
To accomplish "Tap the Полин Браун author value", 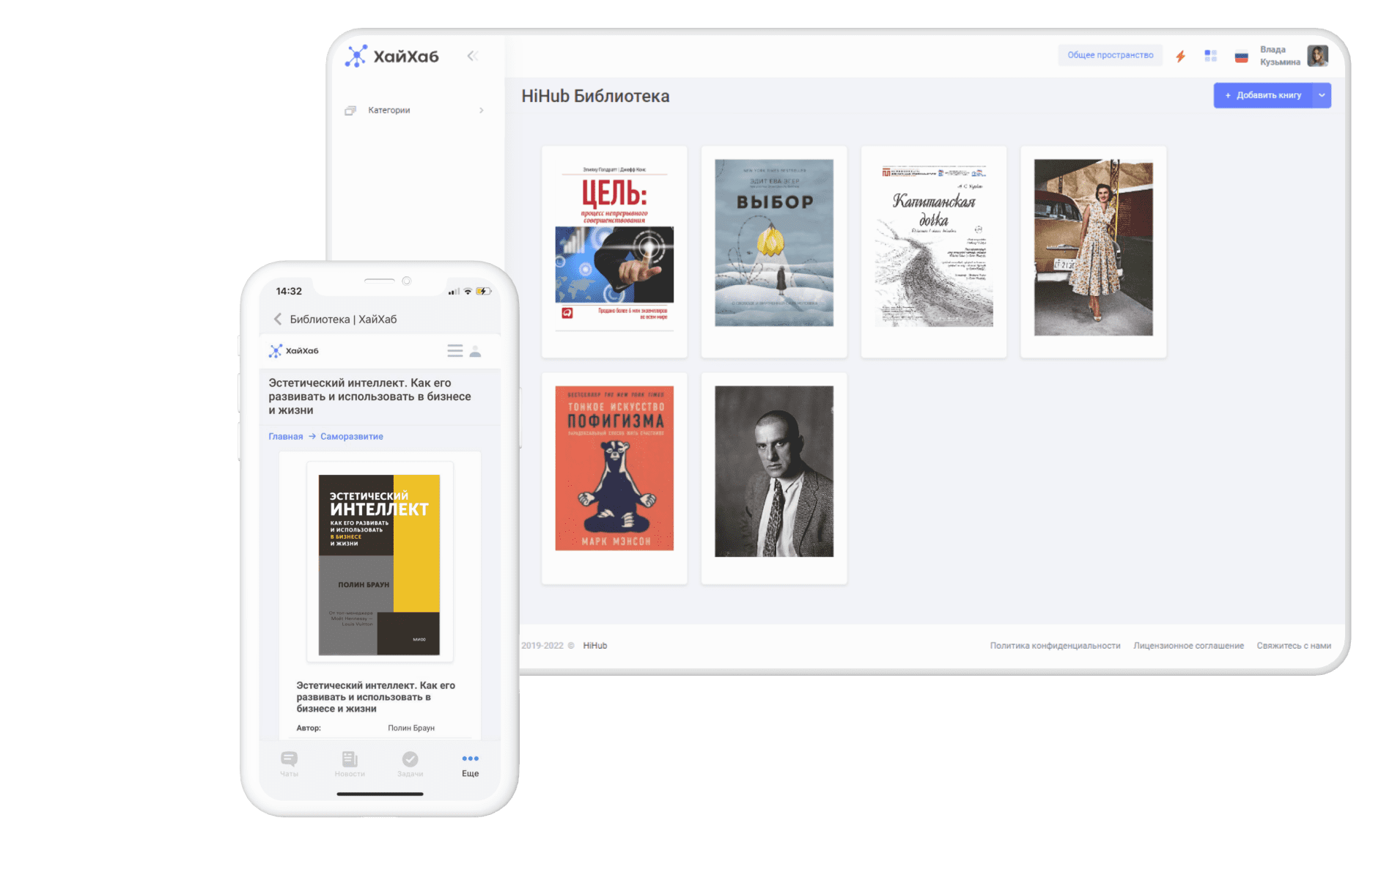I will [411, 728].
